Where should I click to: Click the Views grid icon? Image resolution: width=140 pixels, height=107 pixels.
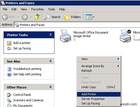pos(89,17)
